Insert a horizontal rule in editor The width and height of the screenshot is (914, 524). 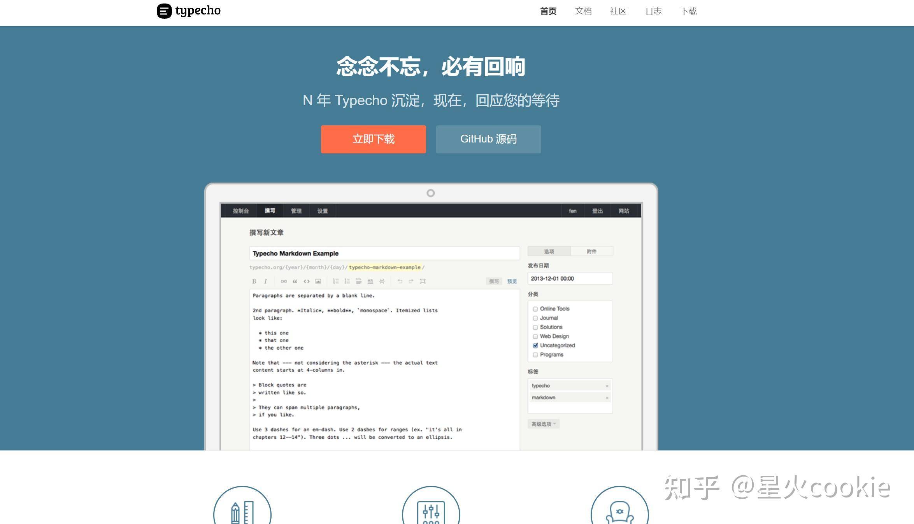370,281
